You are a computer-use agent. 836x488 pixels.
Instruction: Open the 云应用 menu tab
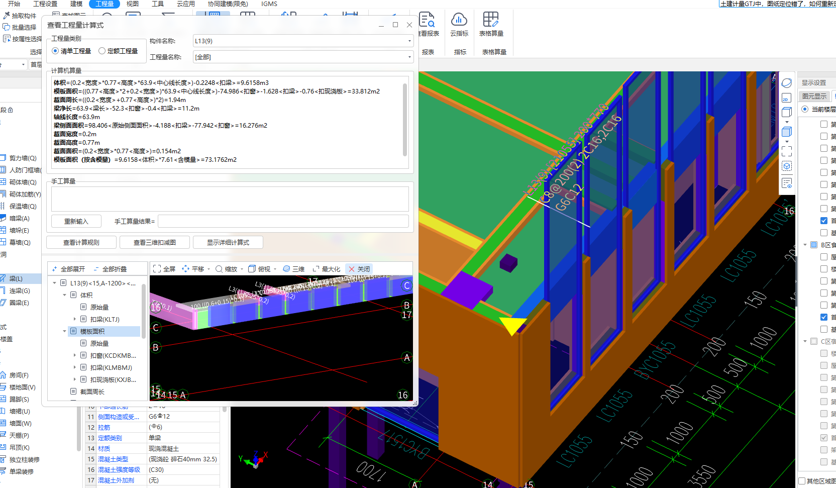[186, 4]
